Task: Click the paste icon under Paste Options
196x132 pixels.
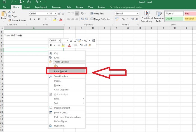Action: point(56,66)
